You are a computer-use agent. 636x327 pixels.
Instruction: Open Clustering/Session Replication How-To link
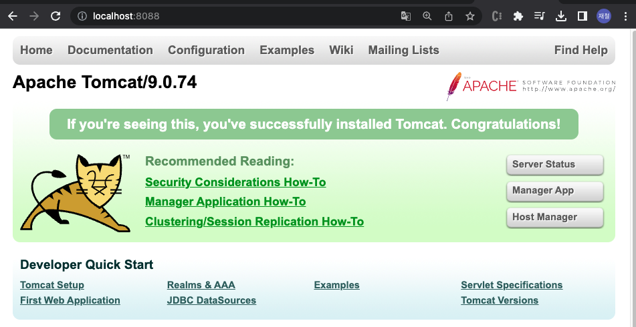(x=254, y=222)
